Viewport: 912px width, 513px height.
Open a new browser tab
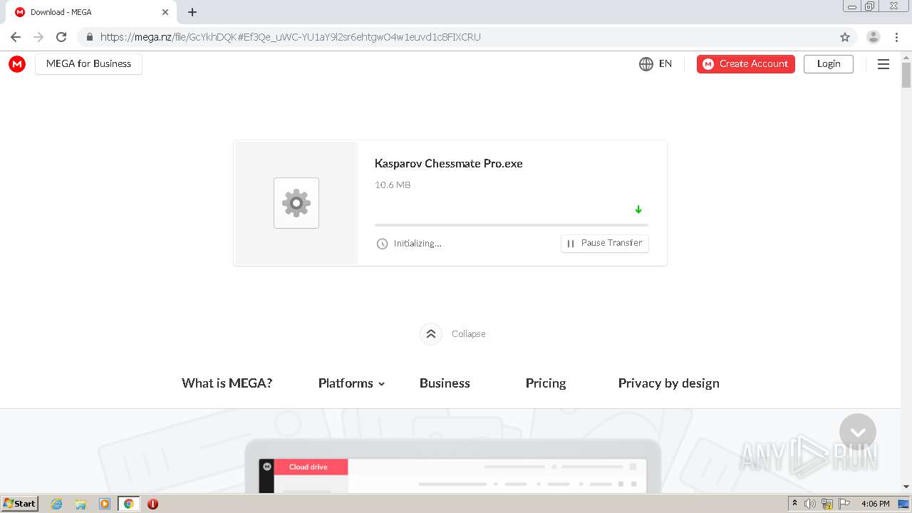[x=192, y=12]
